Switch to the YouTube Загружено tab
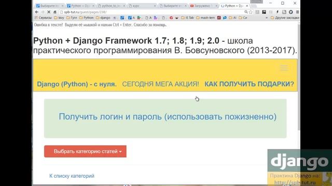Image resolution: width=332 pixels, height=186 pixels. pos(204,6)
